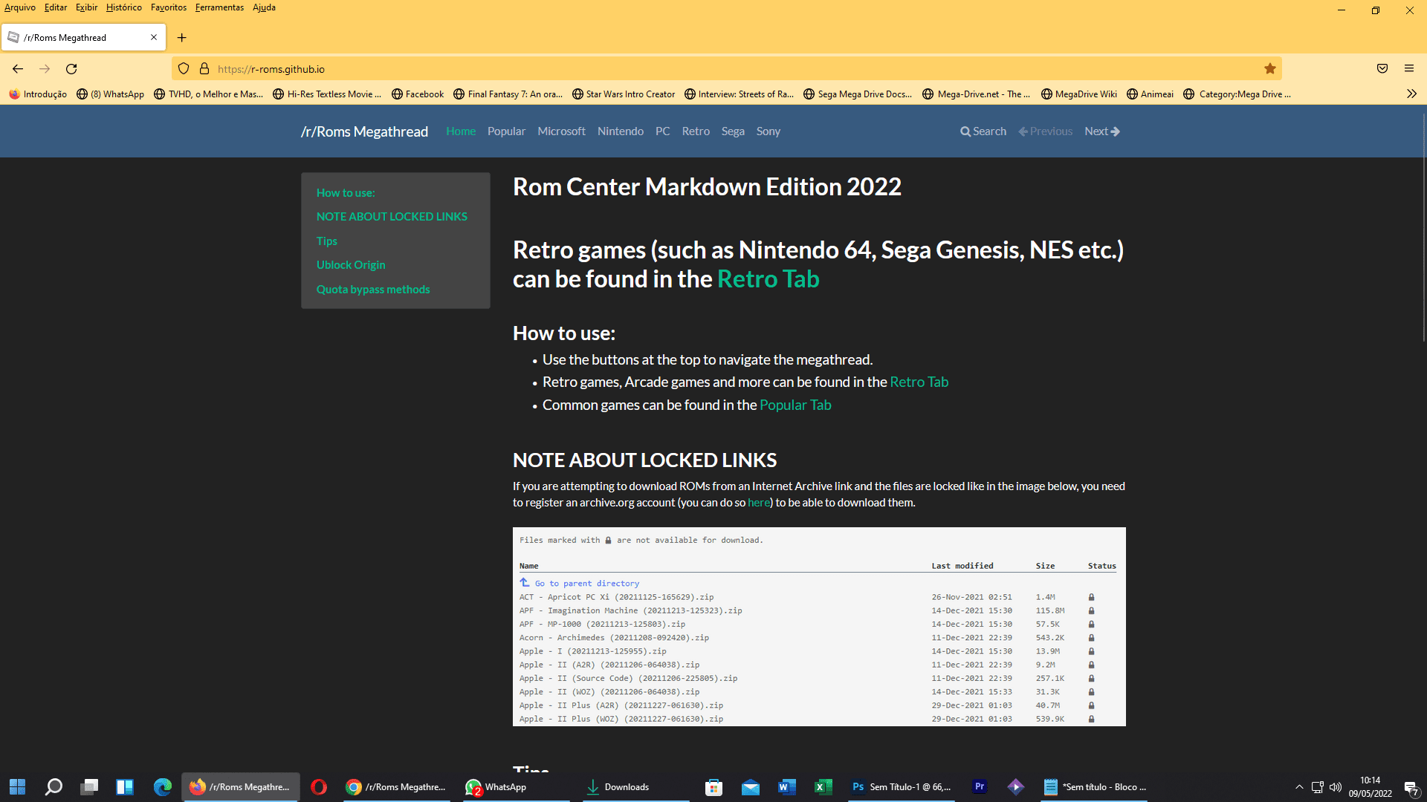Open the Introdução bookmark

coord(38,94)
